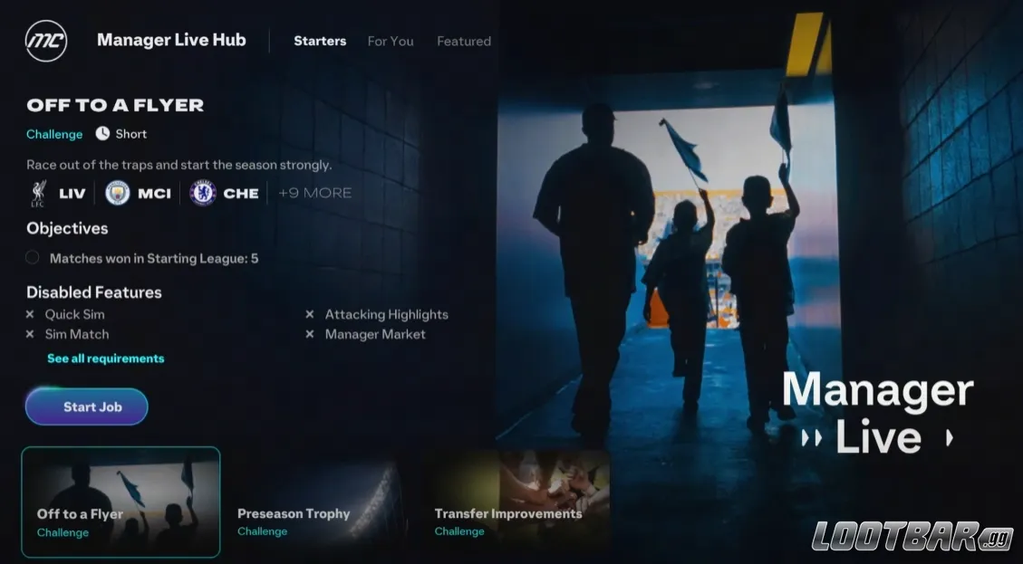Click the double left arrows beside Live
The height and width of the screenshot is (564, 1023).
(x=812, y=438)
